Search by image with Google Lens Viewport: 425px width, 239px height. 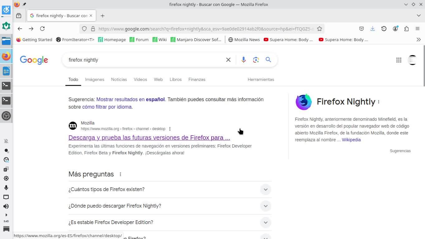pyautogui.click(x=256, y=60)
